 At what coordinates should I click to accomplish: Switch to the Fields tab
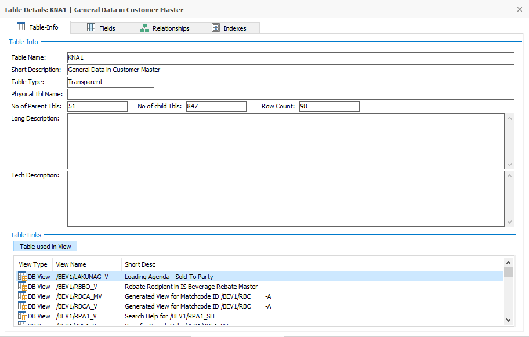102,28
